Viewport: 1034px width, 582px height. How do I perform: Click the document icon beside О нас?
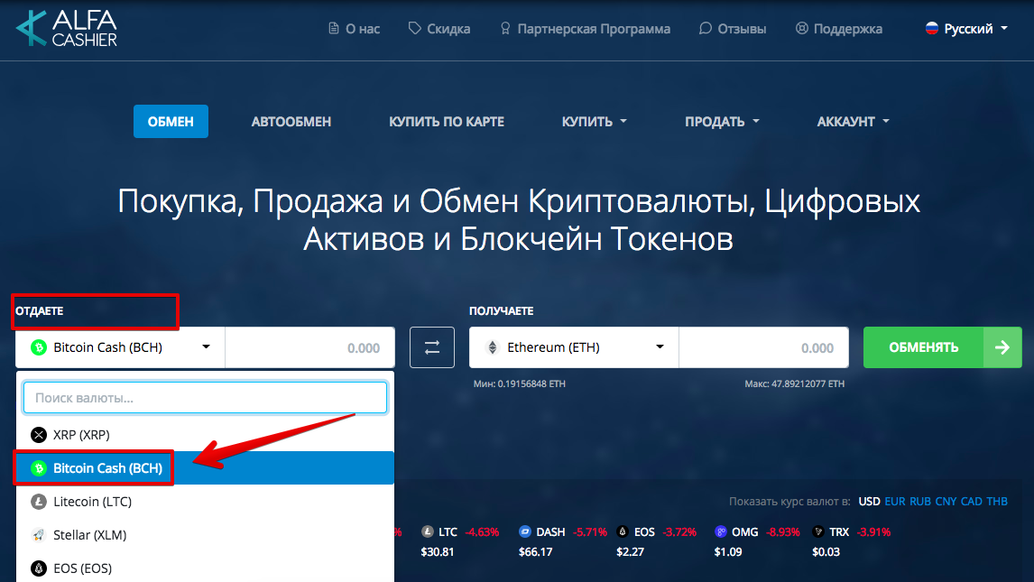pyautogui.click(x=334, y=28)
